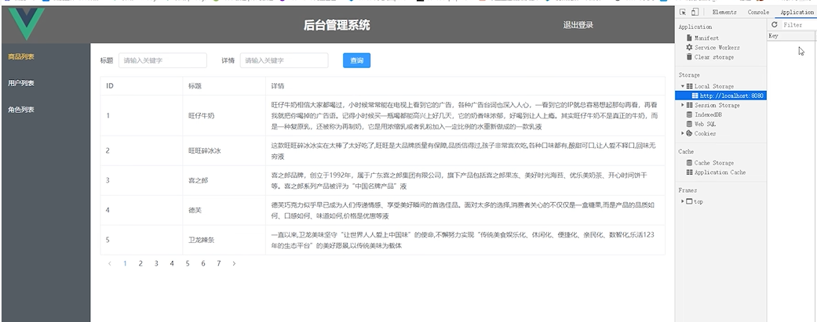Click the 喜之郎 title cell

(224, 180)
